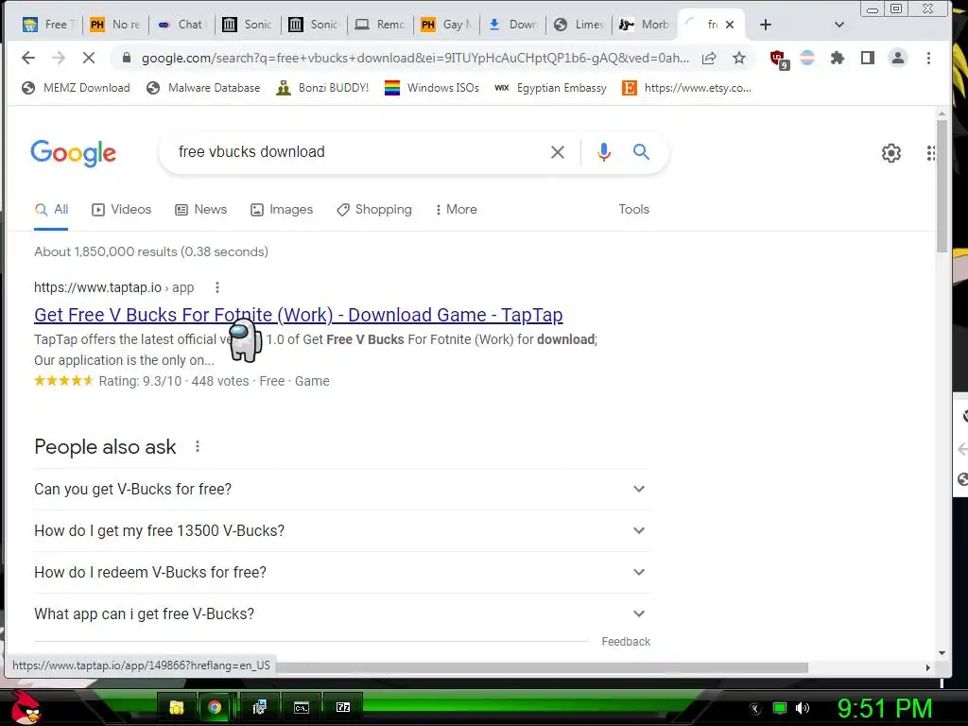Open a new tab with the plus button
This screenshot has height=726, width=968.
point(766,25)
